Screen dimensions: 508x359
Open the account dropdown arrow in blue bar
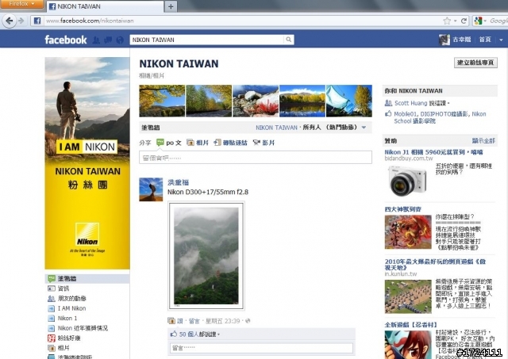(501, 40)
